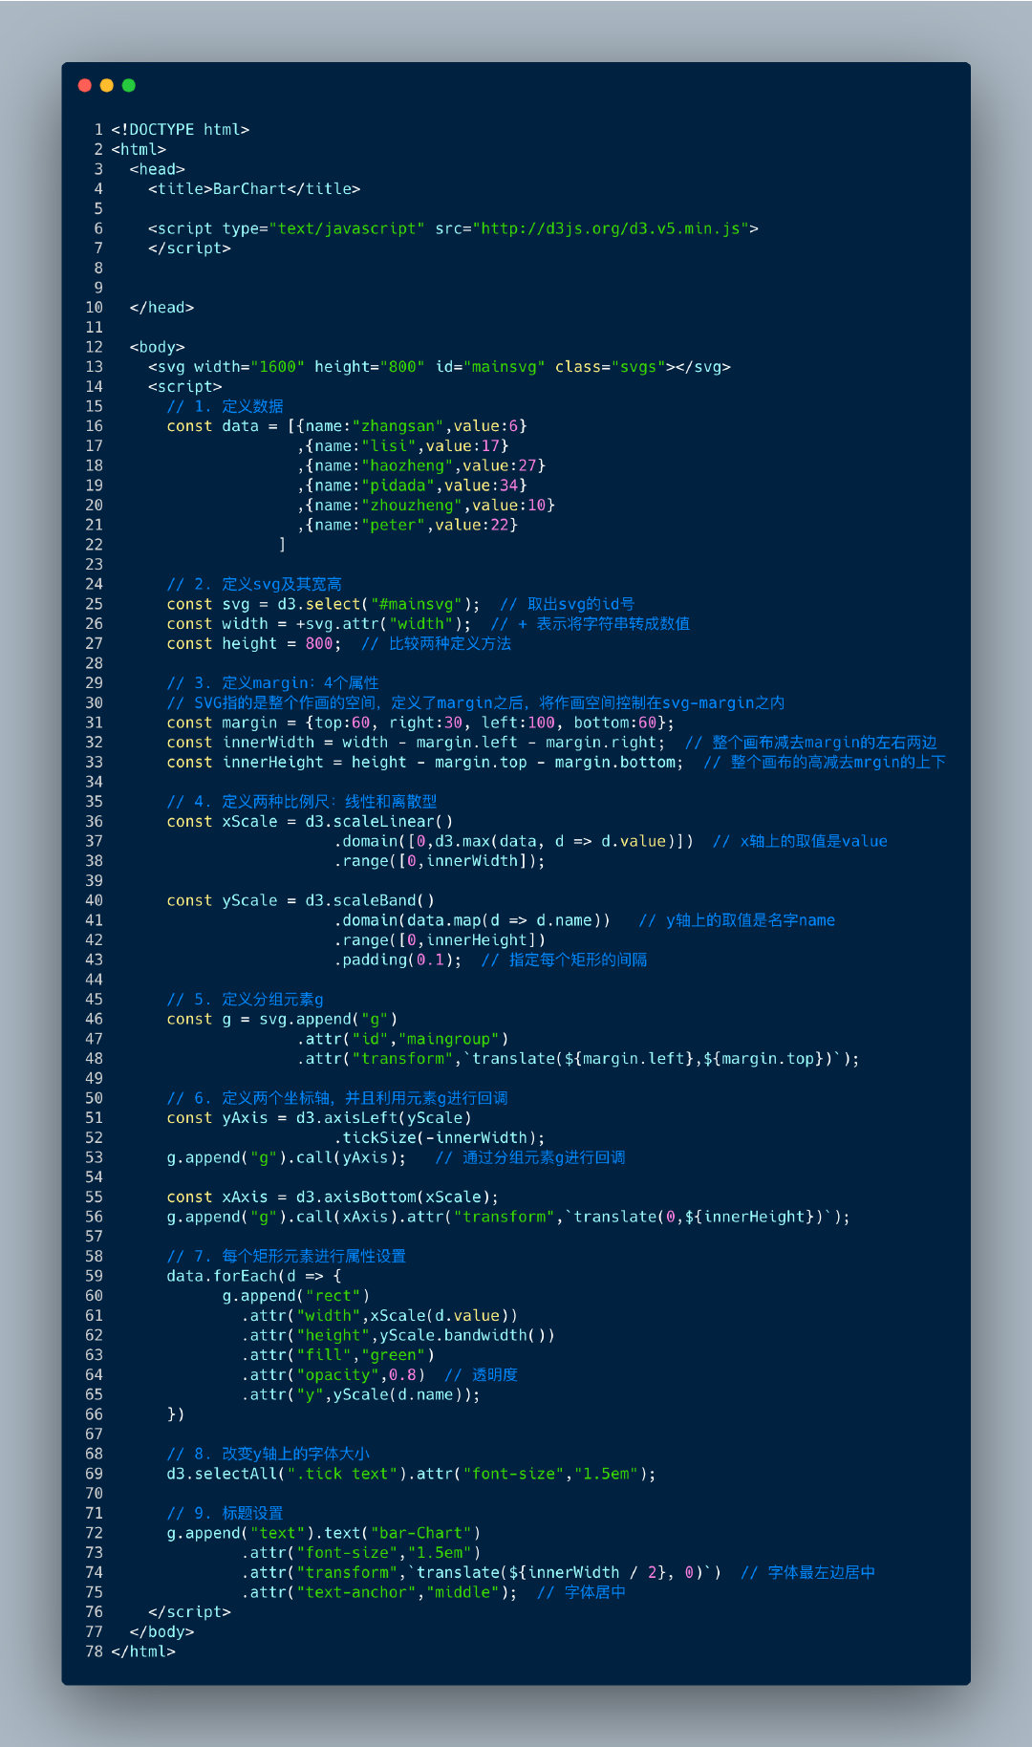Click the closing "</html>" tag
The image size is (1032, 1747).
pyautogui.click(x=143, y=1651)
